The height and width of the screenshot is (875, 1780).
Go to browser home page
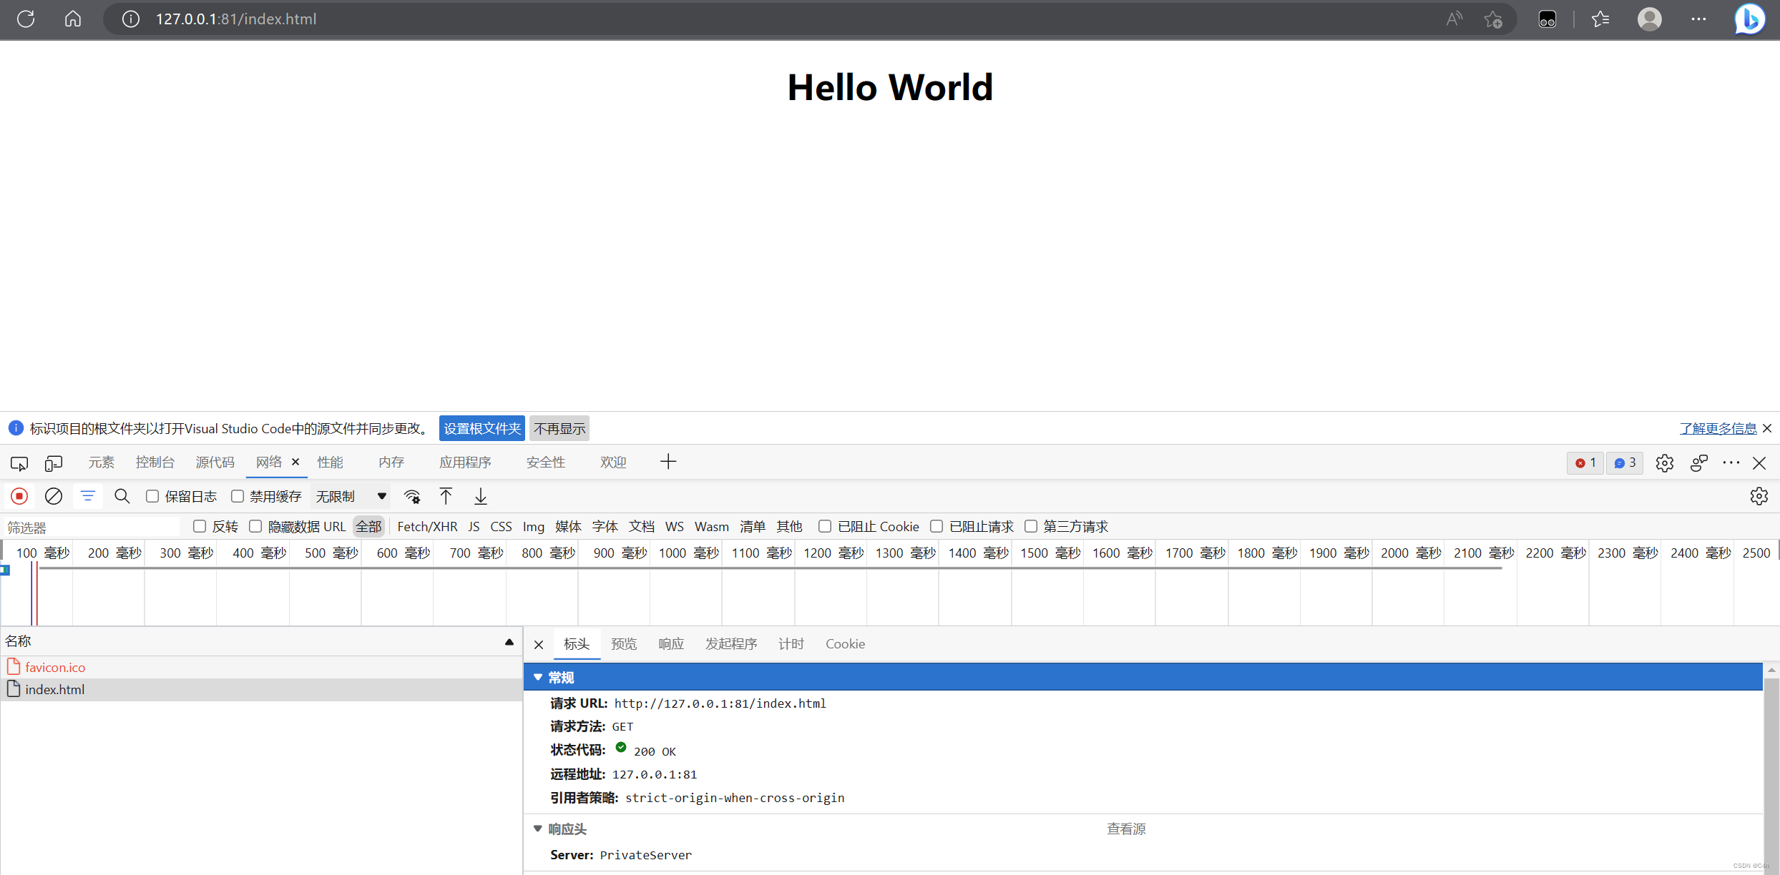(73, 19)
